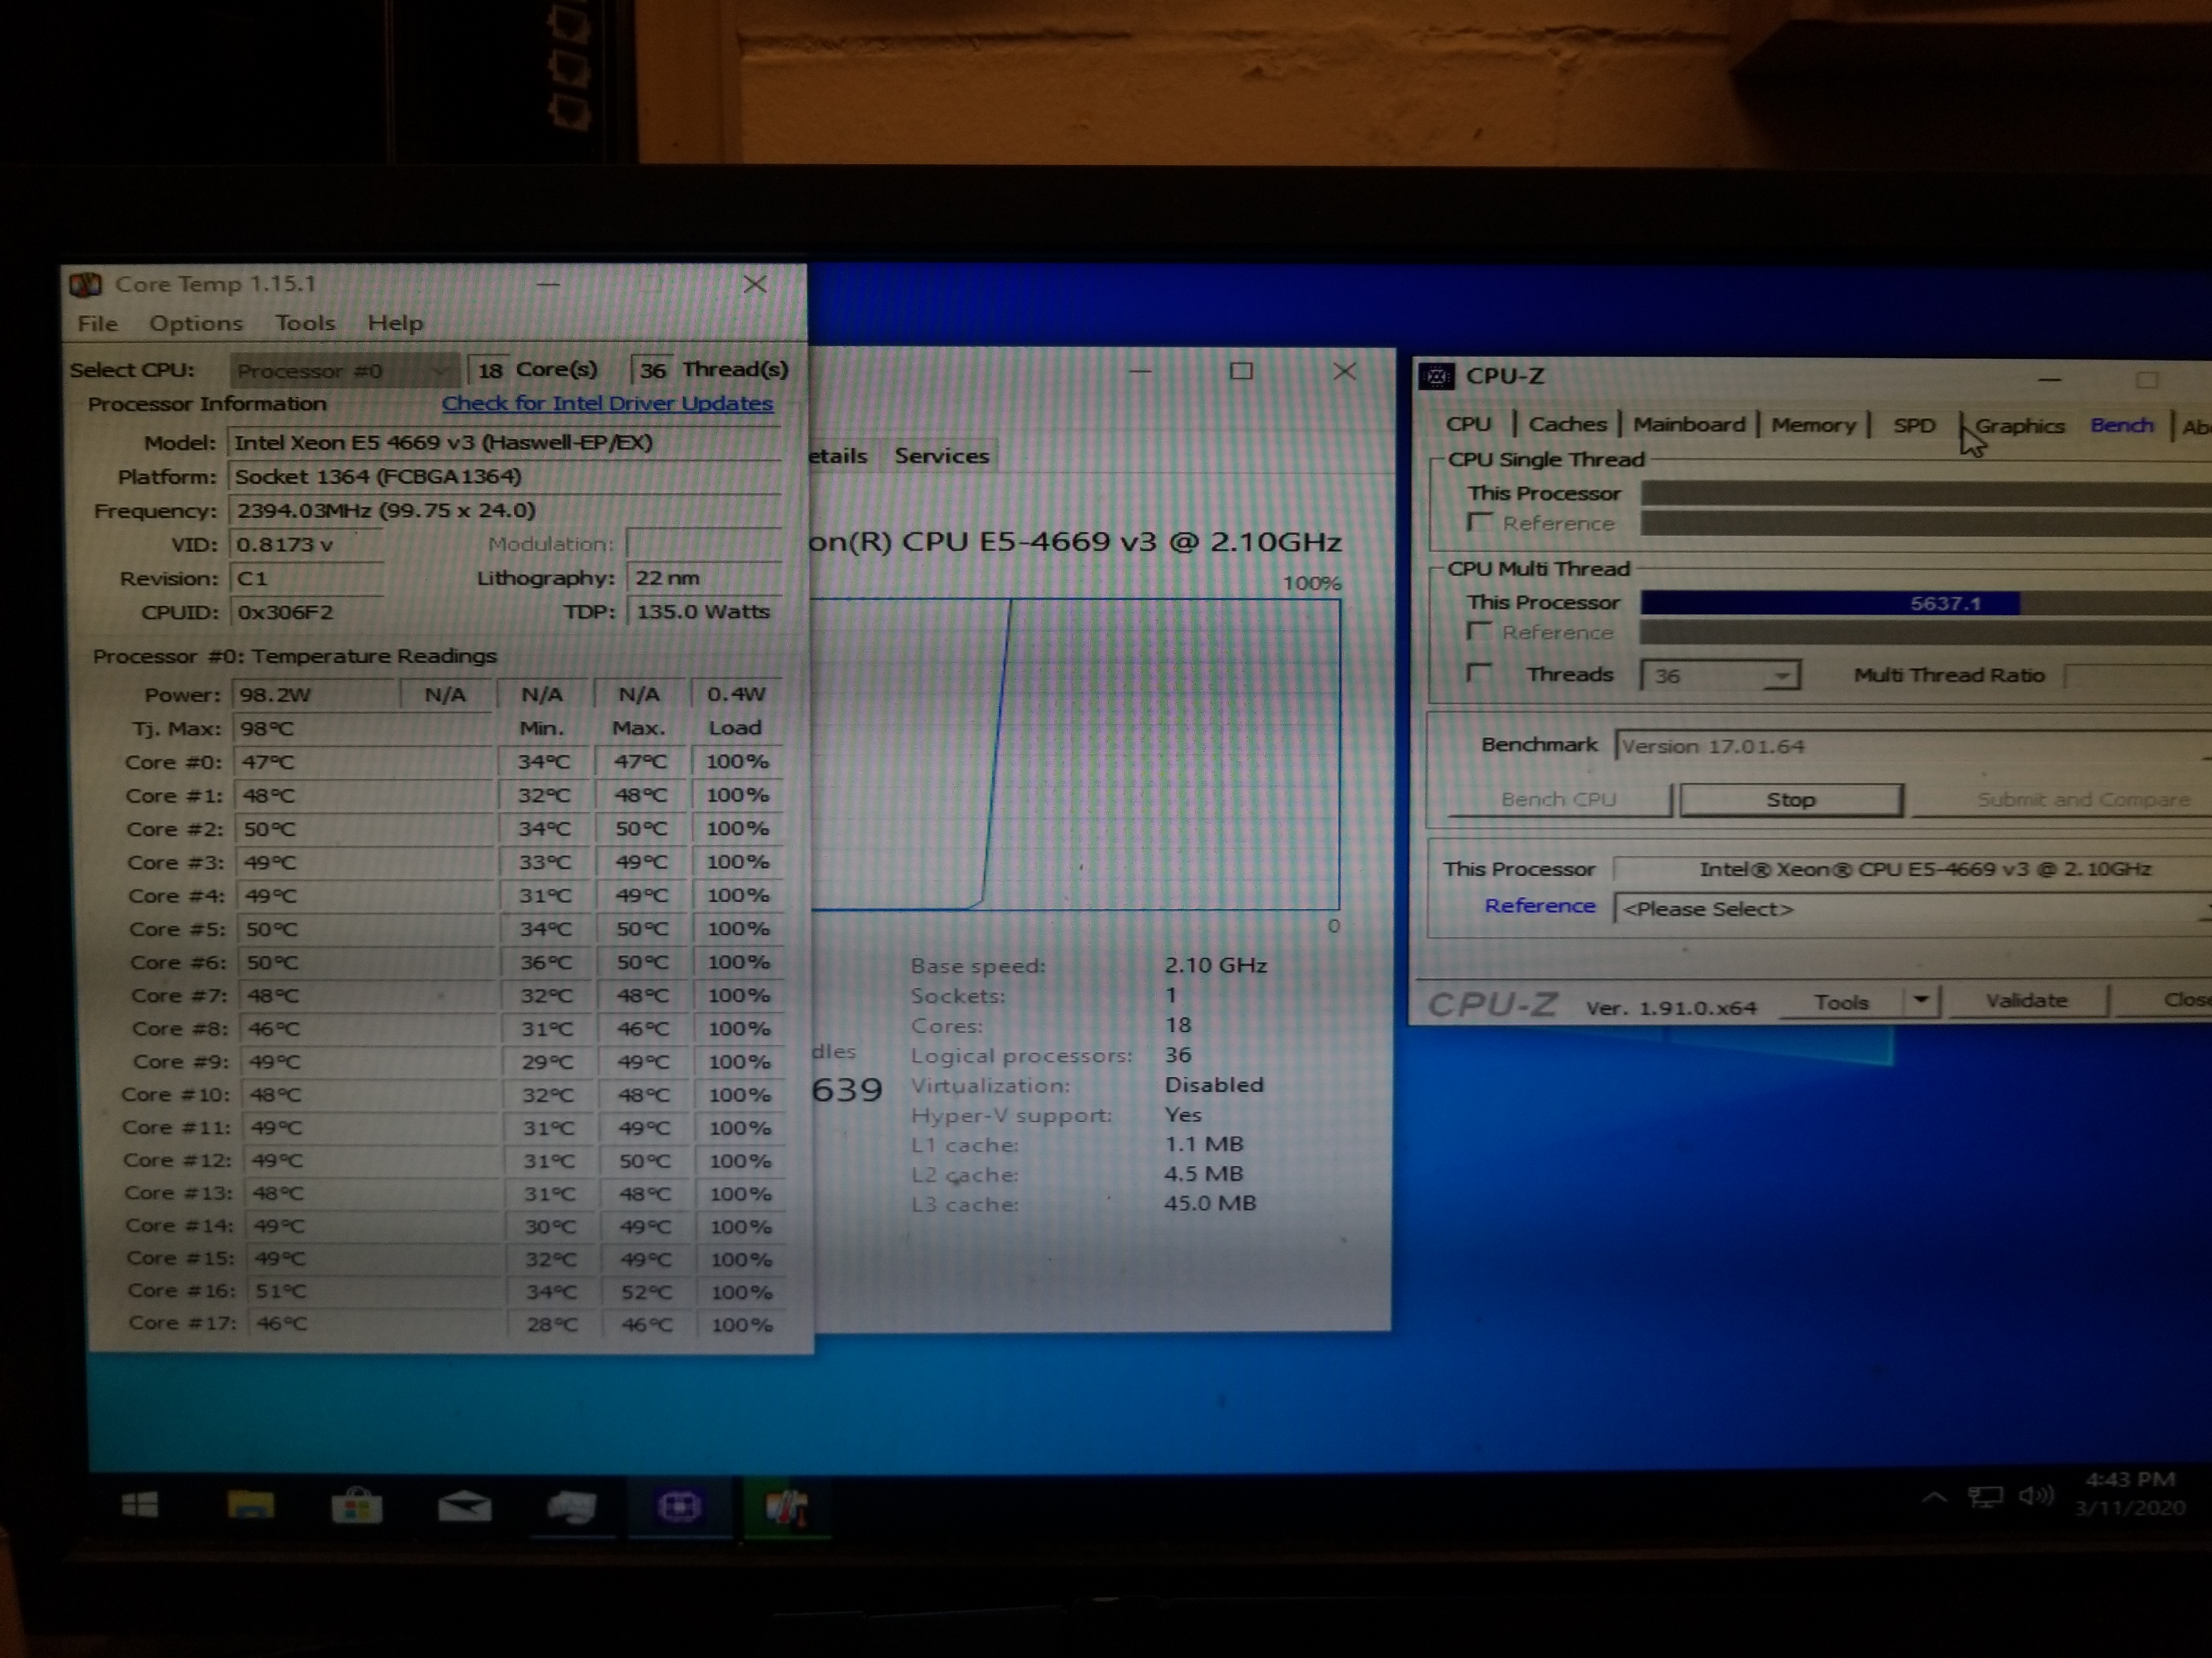
Task: Click the multi thread score bar 5637.1
Action: [1926, 603]
